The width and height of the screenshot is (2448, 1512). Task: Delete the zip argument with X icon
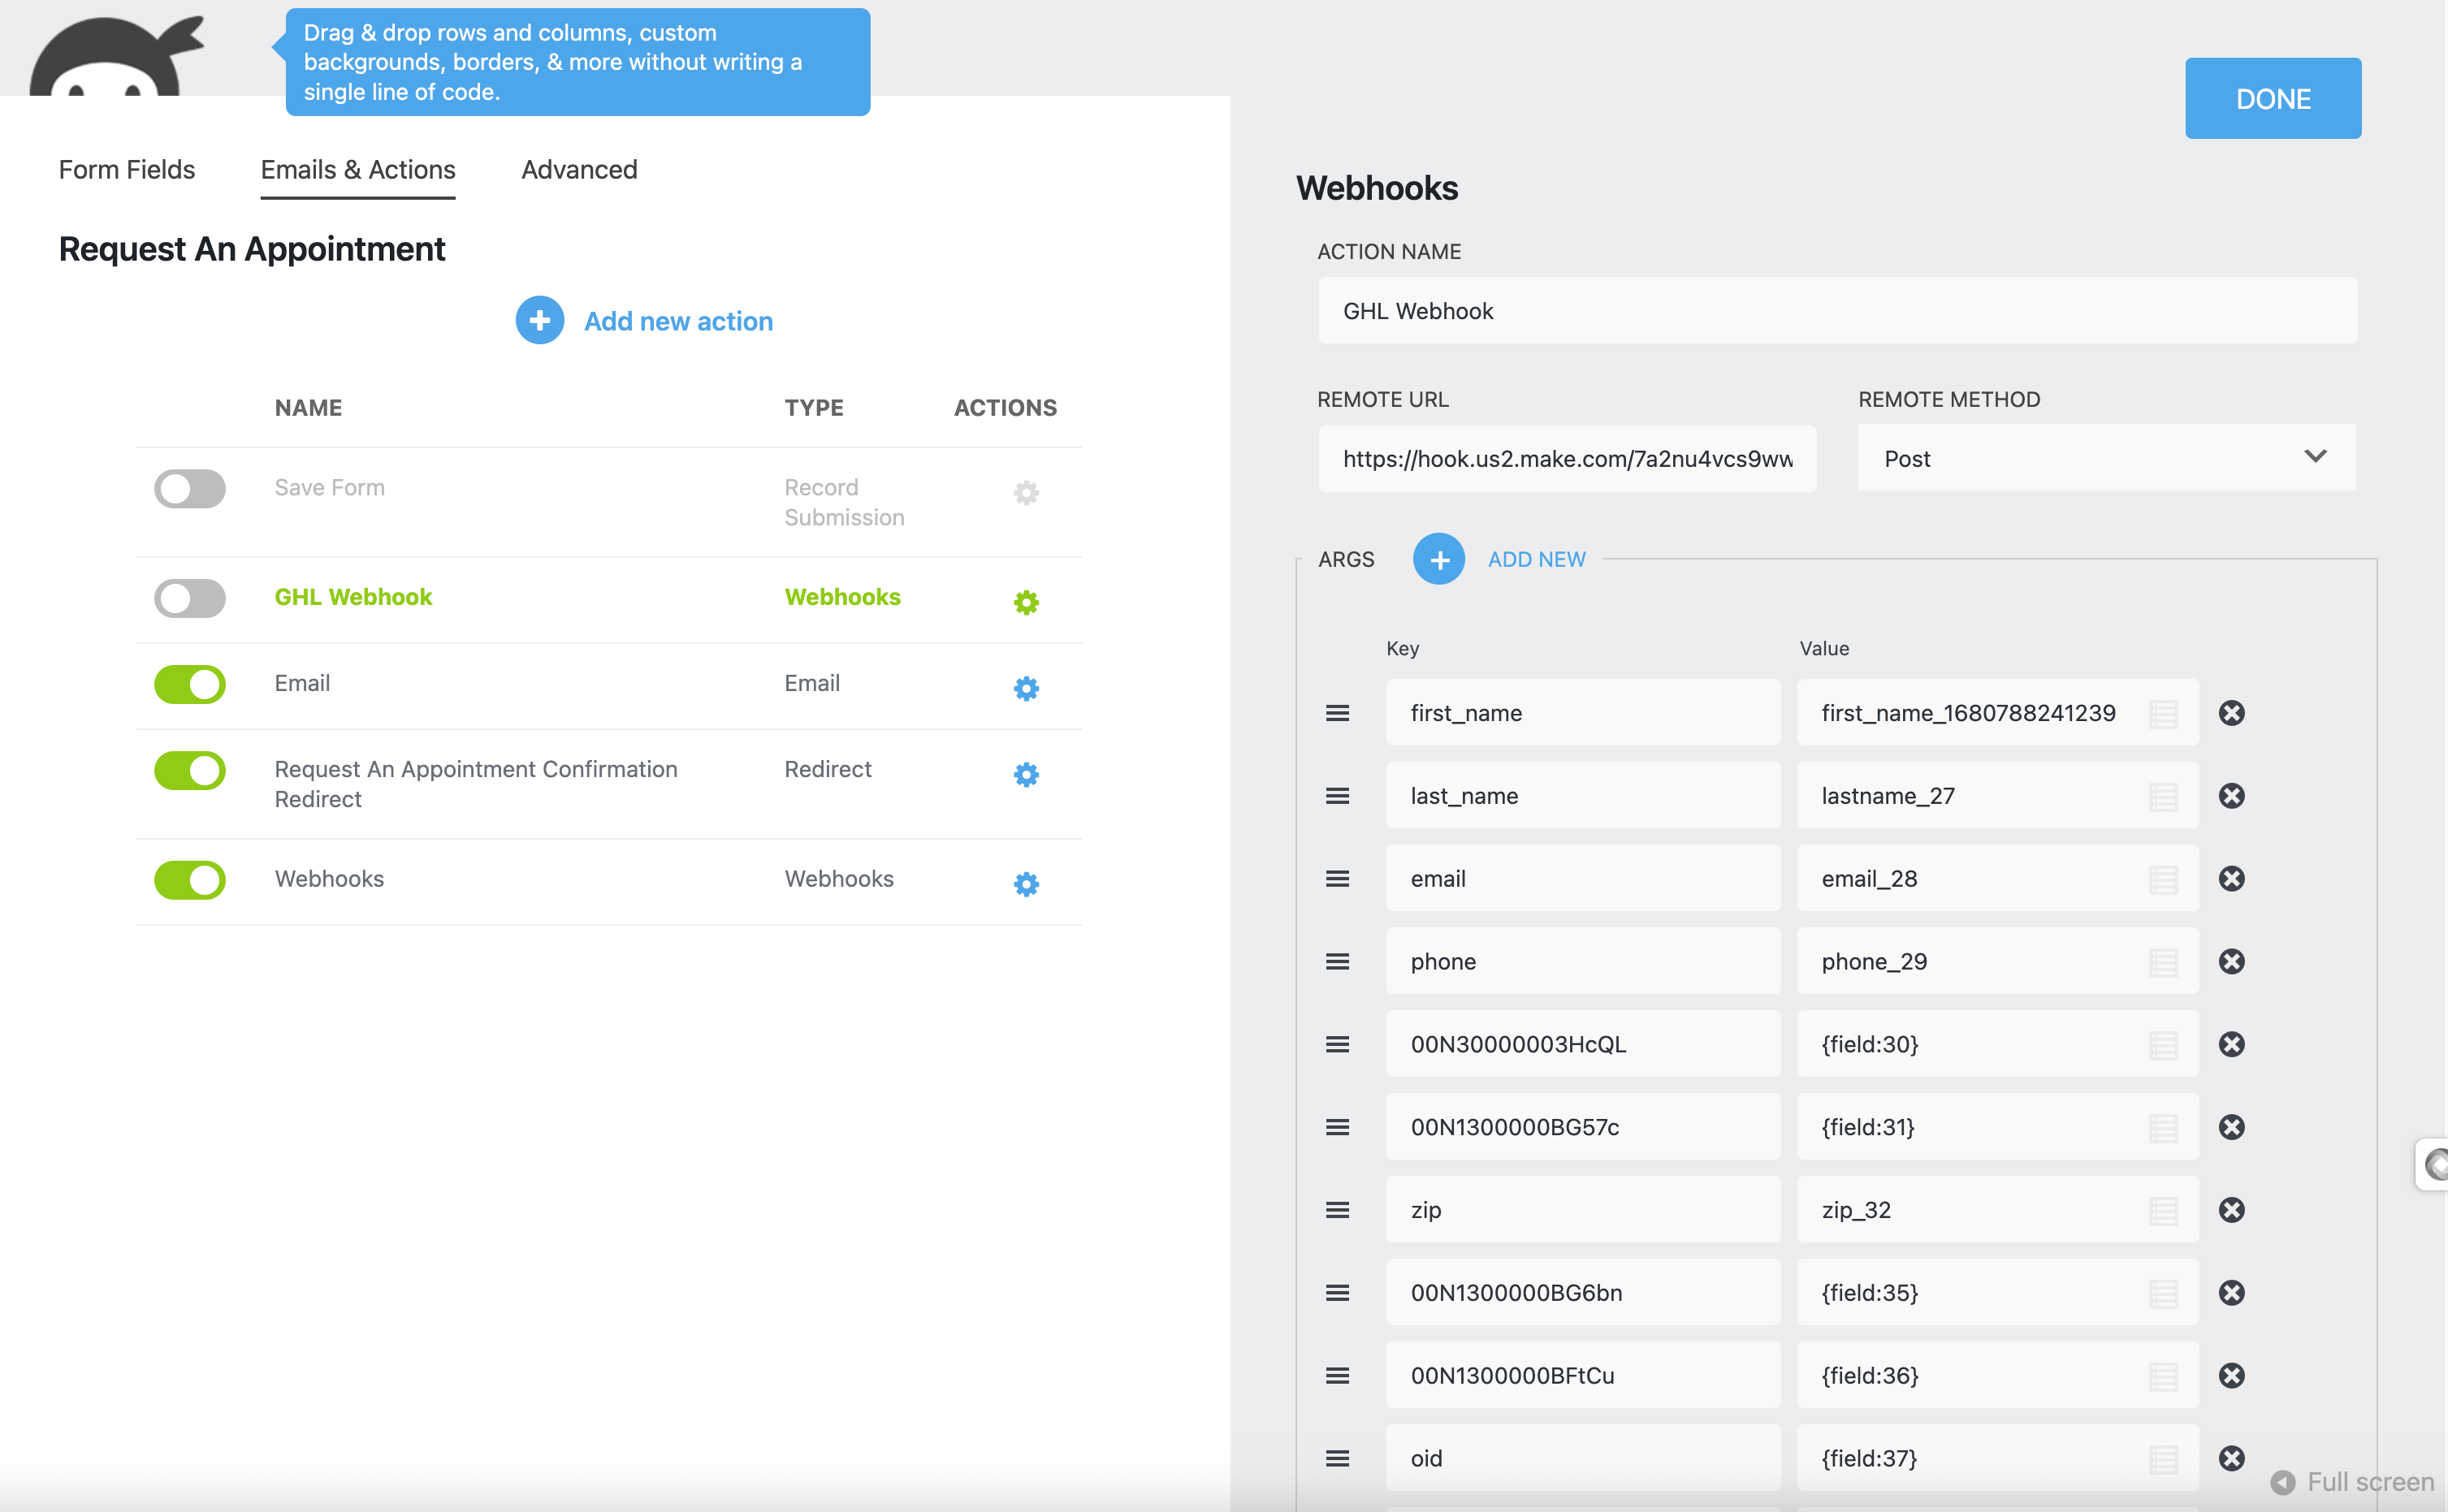point(2231,1210)
